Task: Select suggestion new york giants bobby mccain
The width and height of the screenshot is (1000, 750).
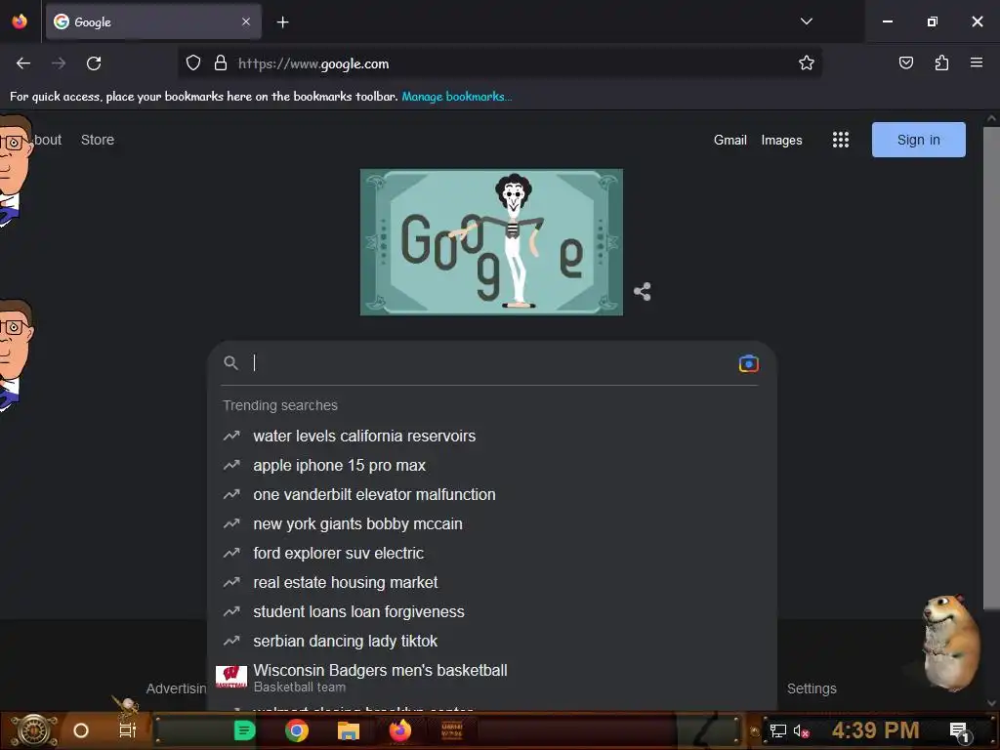Action: tap(491, 524)
